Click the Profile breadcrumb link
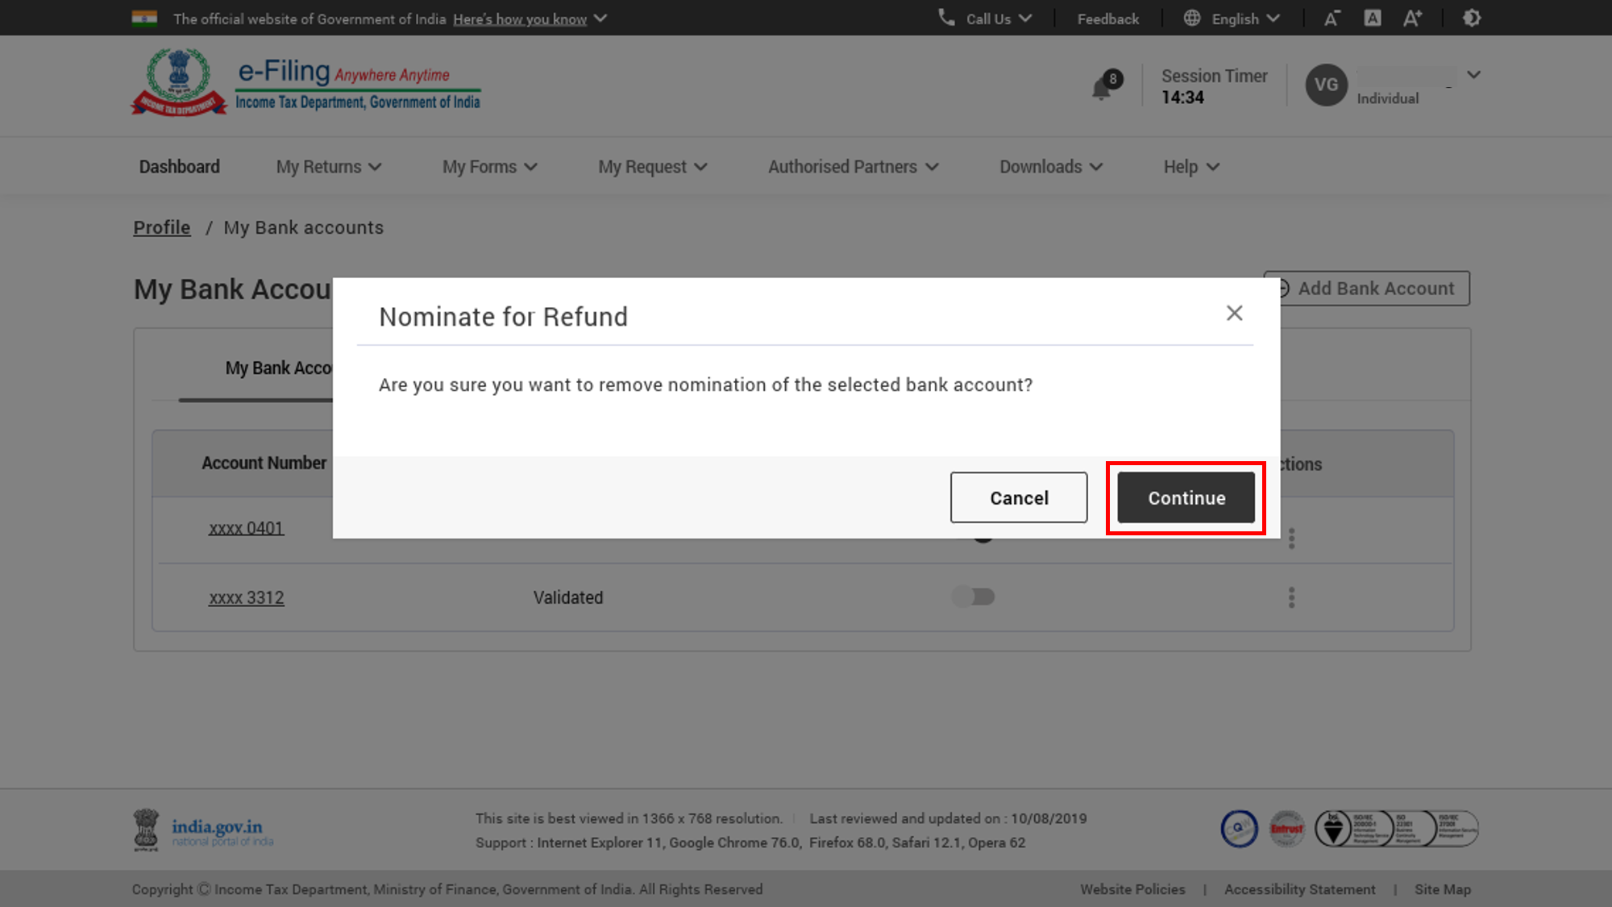This screenshot has height=907, width=1612. tap(161, 227)
